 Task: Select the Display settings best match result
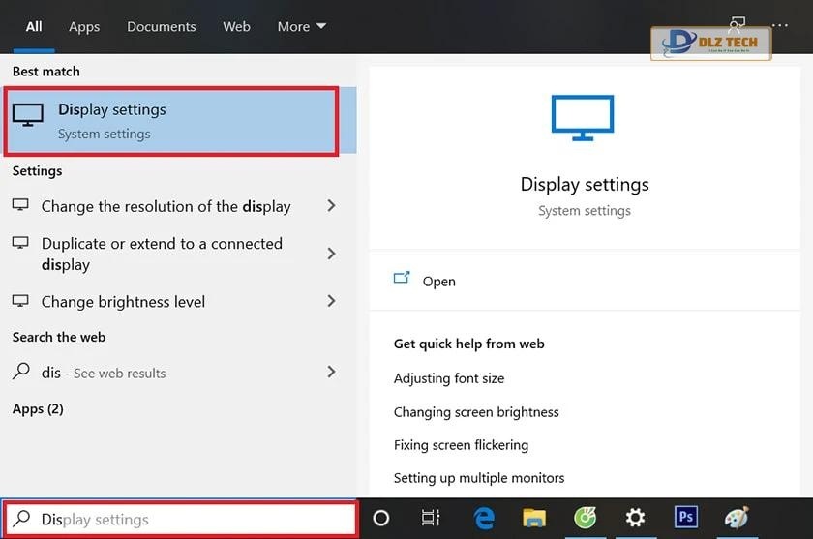click(170, 121)
